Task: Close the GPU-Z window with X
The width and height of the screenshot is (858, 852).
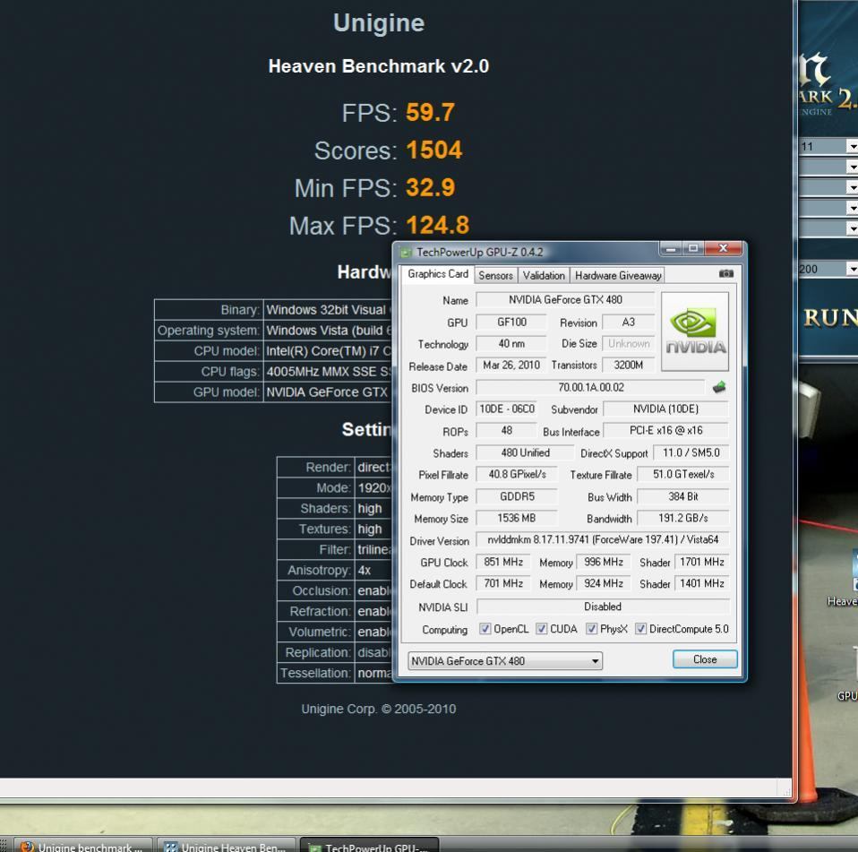Action: tap(723, 248)
